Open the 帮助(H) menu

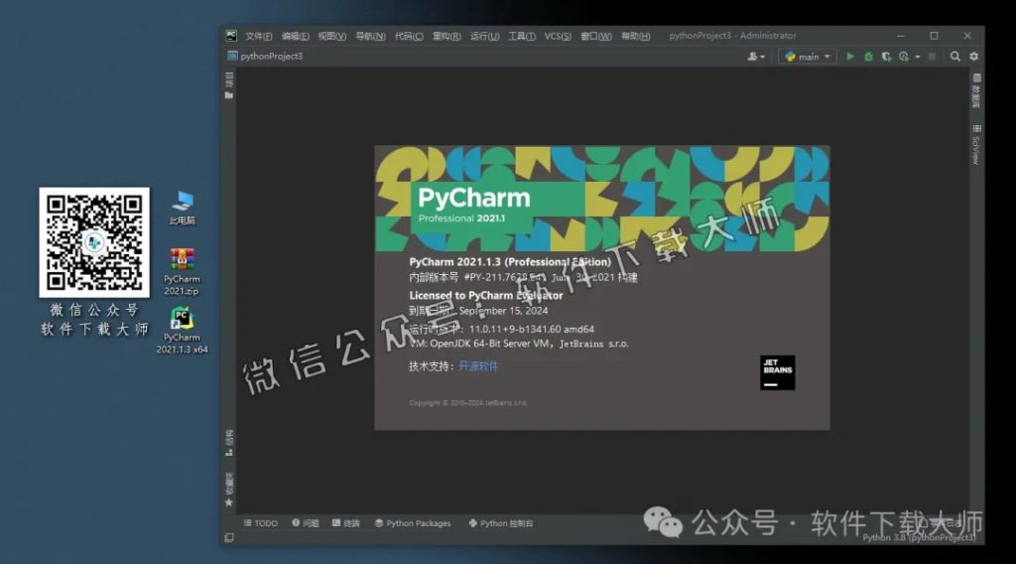click(x=636, y=37)
